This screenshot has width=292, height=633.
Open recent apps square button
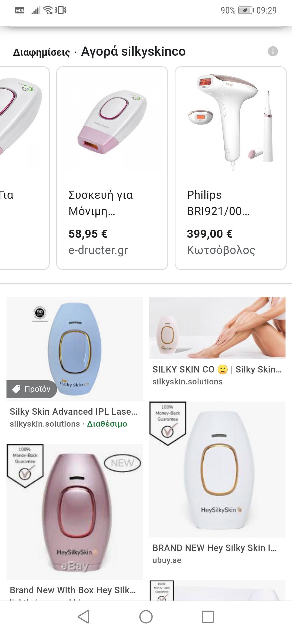click(x=208, y=617)
